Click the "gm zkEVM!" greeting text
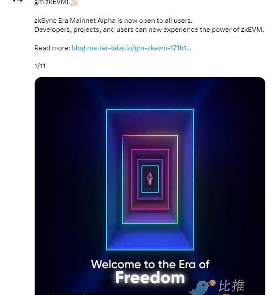Viewport: 273px width, 295px height. pyautogui.click(x=51, y=3)
